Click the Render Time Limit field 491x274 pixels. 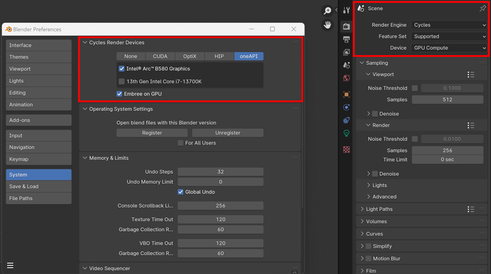coord(447,160)
